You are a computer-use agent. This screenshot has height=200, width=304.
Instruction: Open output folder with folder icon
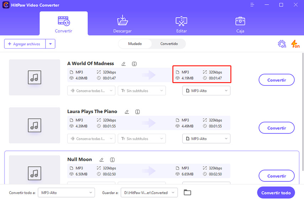(x=187, y=193)
